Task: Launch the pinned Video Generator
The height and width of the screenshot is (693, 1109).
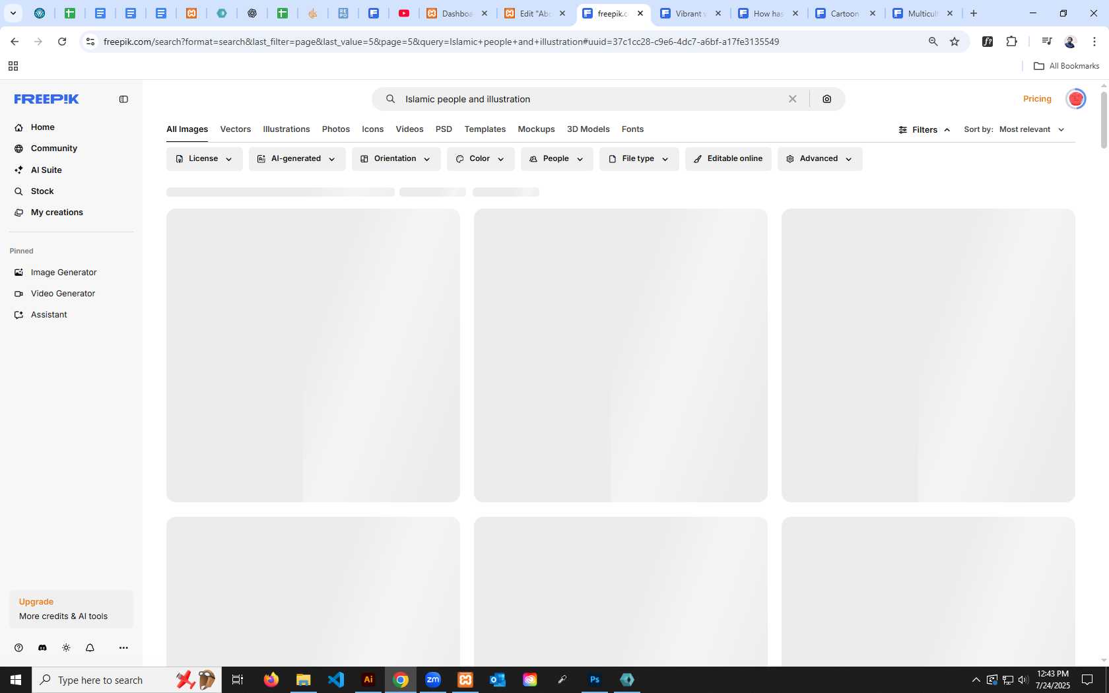Action: (x=63, y=294)
